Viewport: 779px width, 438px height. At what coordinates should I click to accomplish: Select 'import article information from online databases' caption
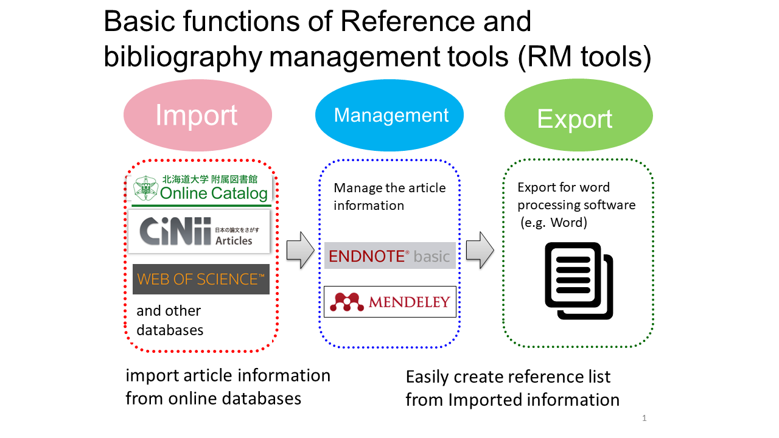(x=228, y=387)
